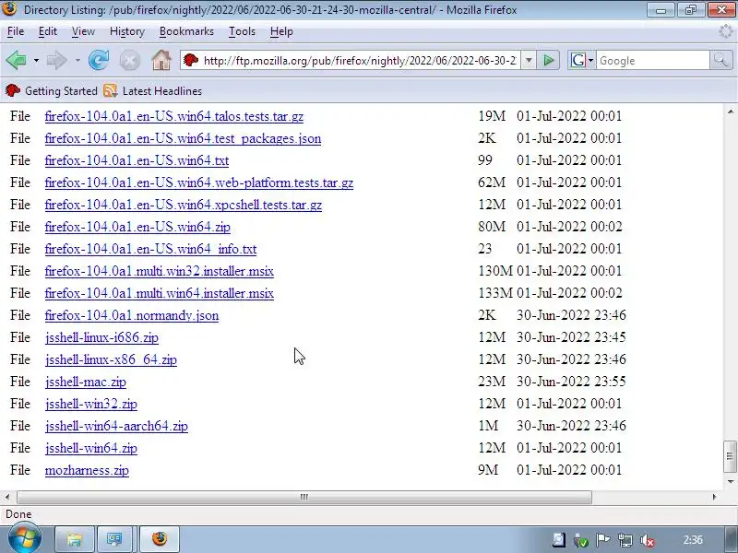Viewport: 738px width, 553px height.
Task: Click the Forward arrow button
Action: pos(57,60)
